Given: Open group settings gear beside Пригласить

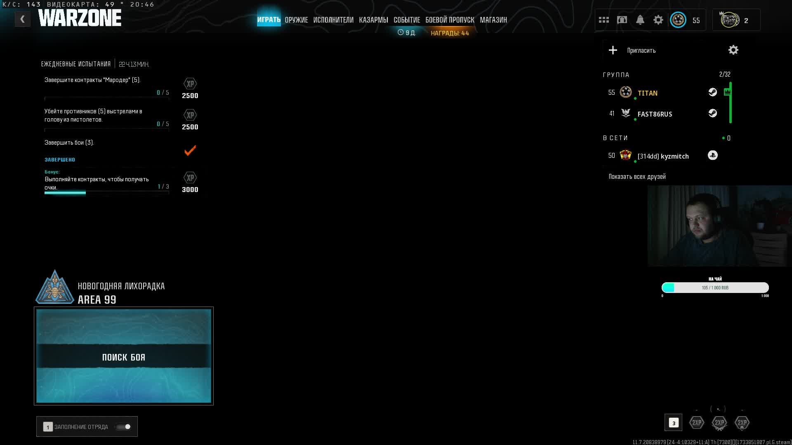Looking at the screenshot, I should 733,50.
